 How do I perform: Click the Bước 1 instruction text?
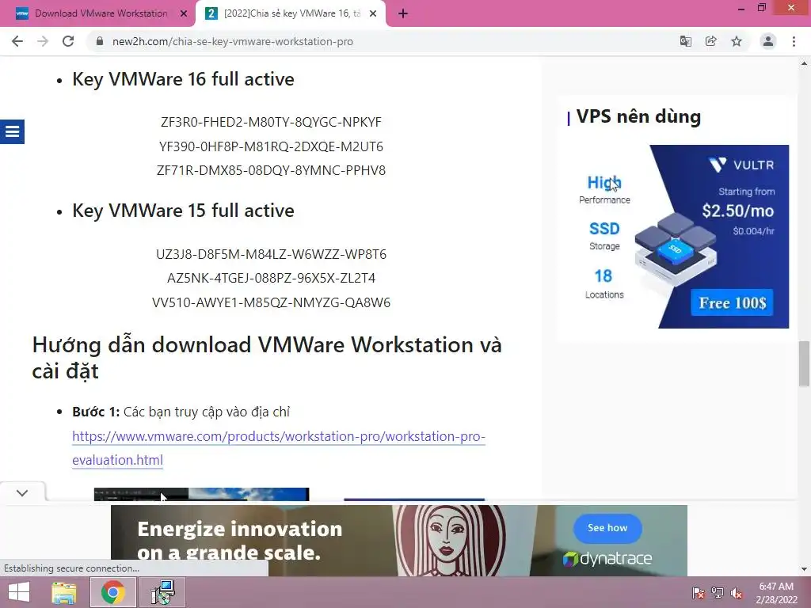(181, 412)
